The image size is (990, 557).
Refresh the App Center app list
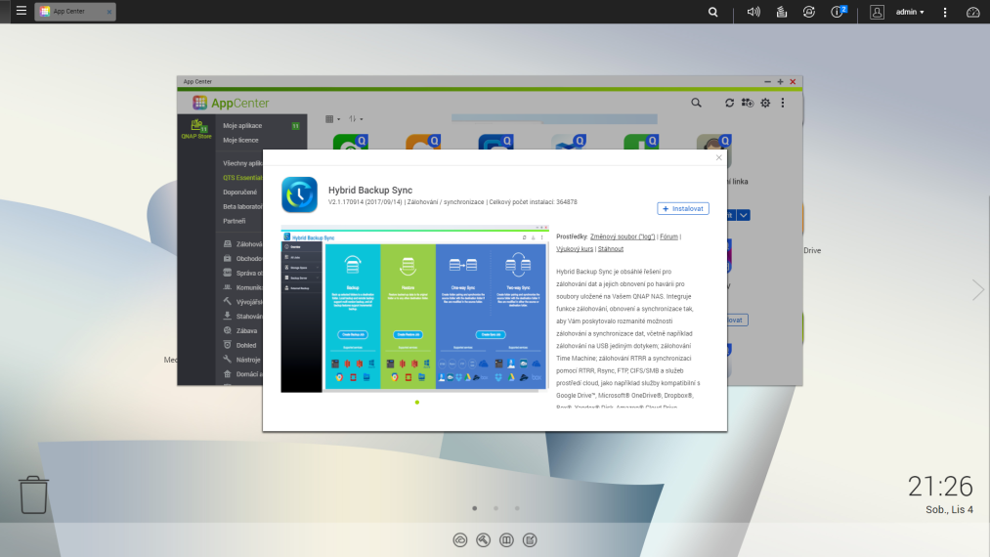click(729, 103)
